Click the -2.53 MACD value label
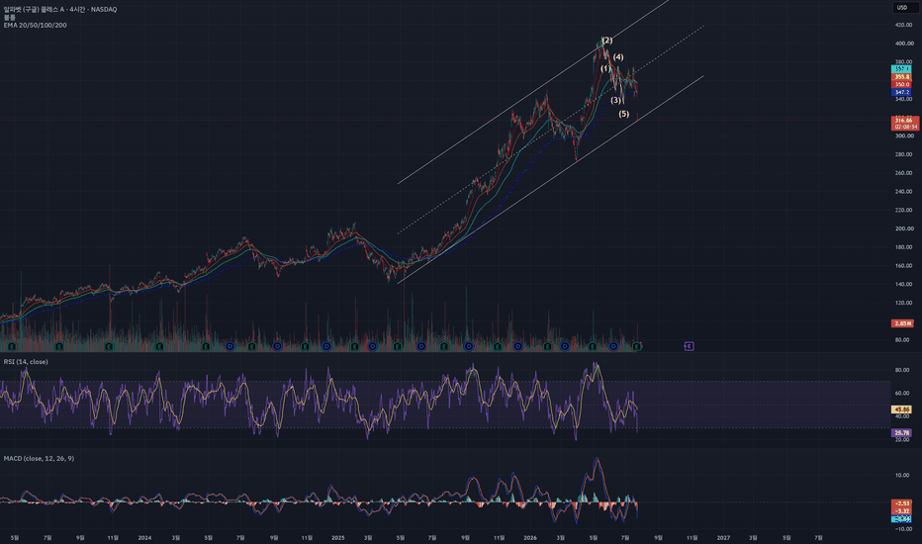 click(x=902, y=503)
